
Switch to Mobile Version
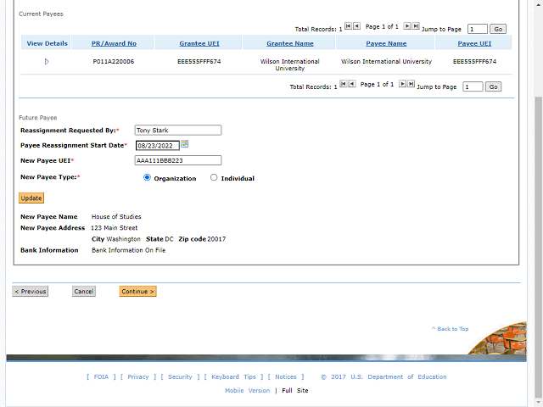[x=247, y=391]
